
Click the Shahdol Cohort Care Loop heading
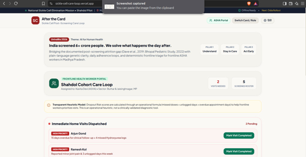[87, 85]
